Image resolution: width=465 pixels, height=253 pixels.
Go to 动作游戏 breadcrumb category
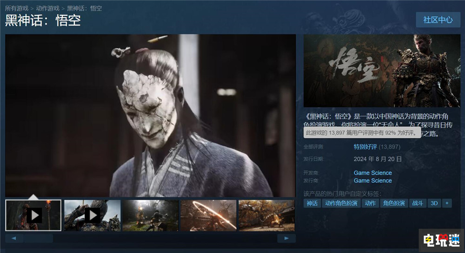(47, 8)
